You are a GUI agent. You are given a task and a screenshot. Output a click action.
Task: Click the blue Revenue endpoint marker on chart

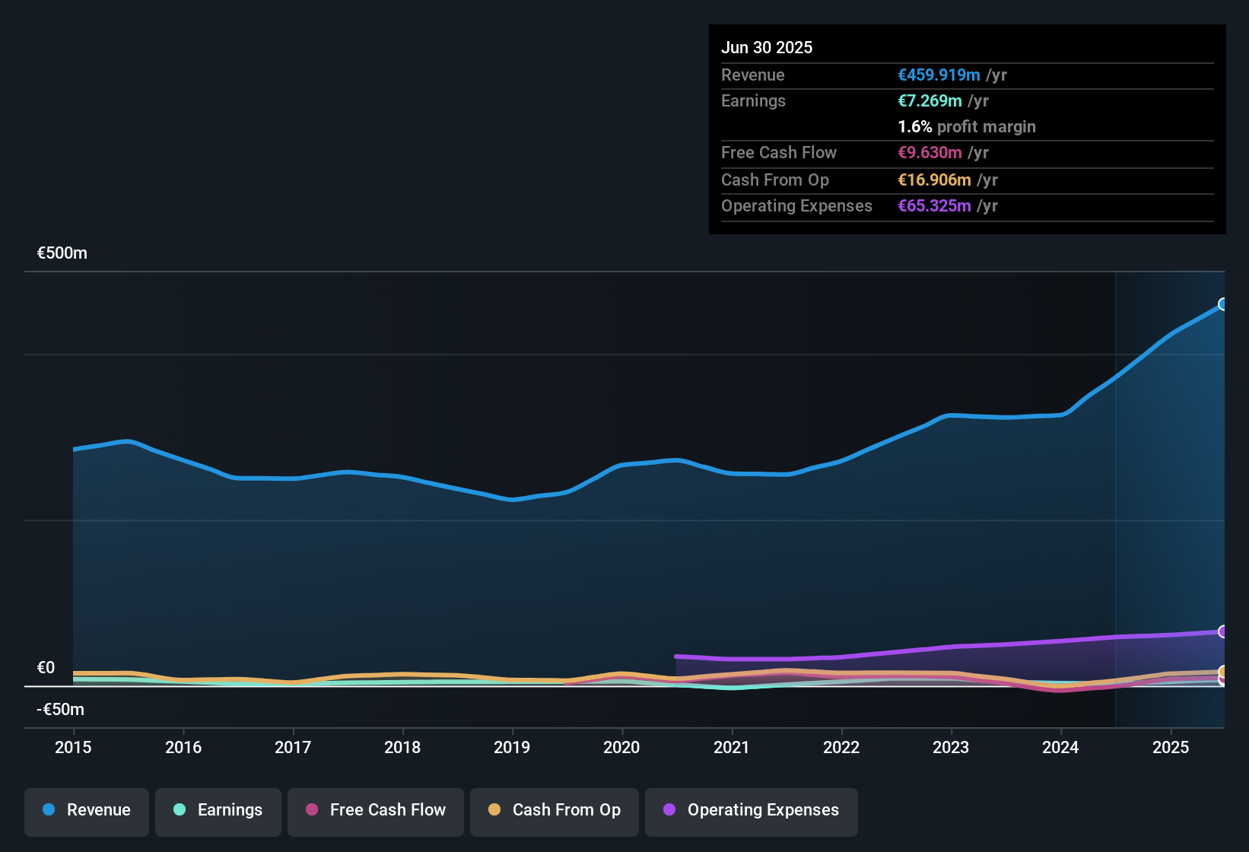point(1222,304)
